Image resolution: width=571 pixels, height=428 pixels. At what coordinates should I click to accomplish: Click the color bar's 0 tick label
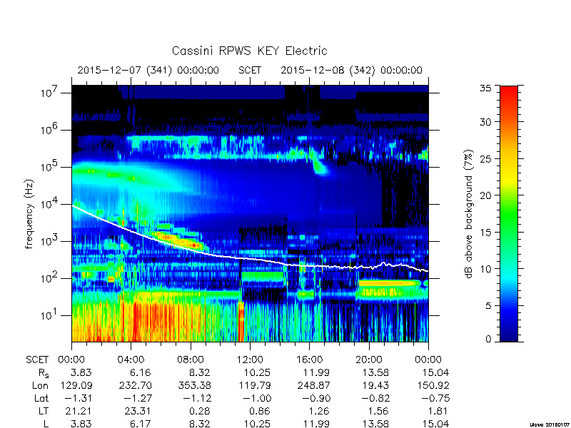coord(488,339)
